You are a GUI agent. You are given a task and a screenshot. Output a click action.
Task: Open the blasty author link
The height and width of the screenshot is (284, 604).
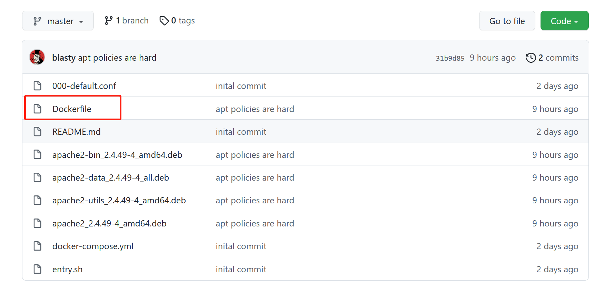[x=64, y=58]
